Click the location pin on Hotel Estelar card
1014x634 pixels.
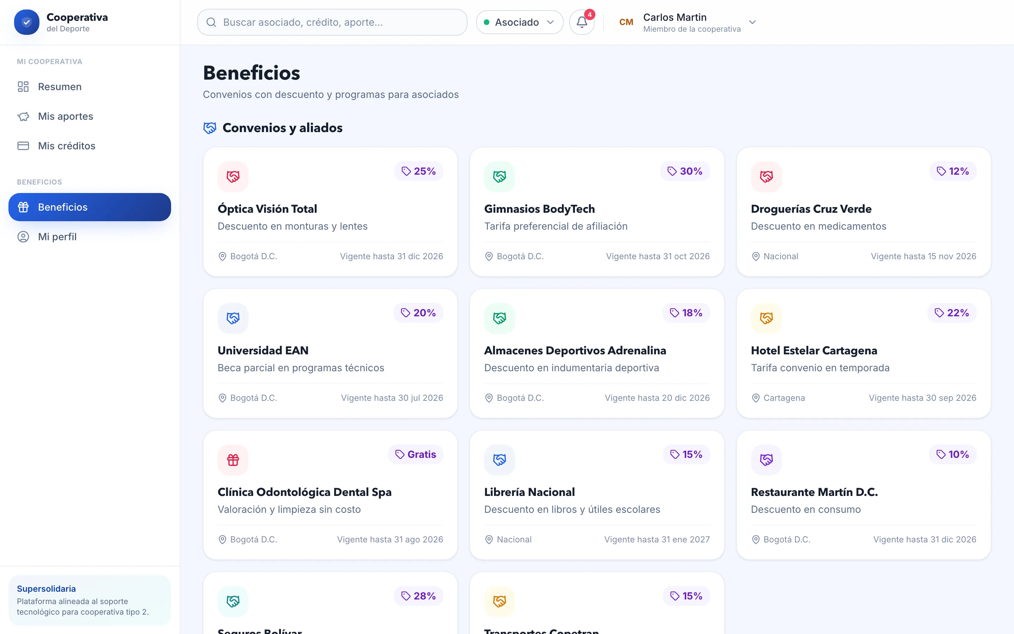(x=756, y=398)
